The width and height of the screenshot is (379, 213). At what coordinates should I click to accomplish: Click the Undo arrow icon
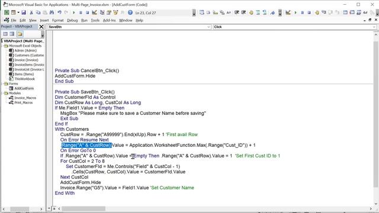[59, 12]
